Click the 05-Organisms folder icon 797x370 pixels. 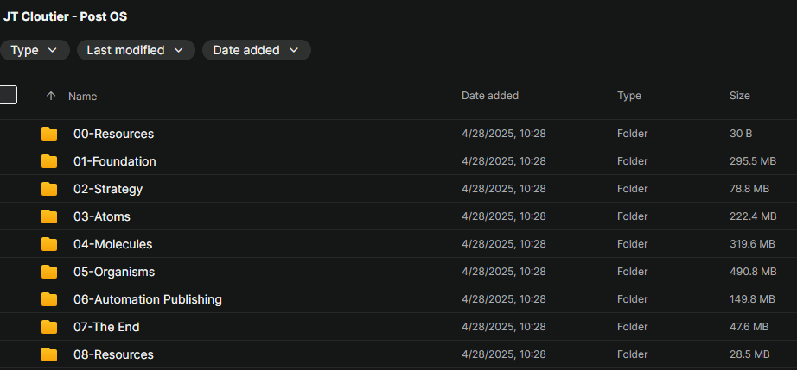49,272
